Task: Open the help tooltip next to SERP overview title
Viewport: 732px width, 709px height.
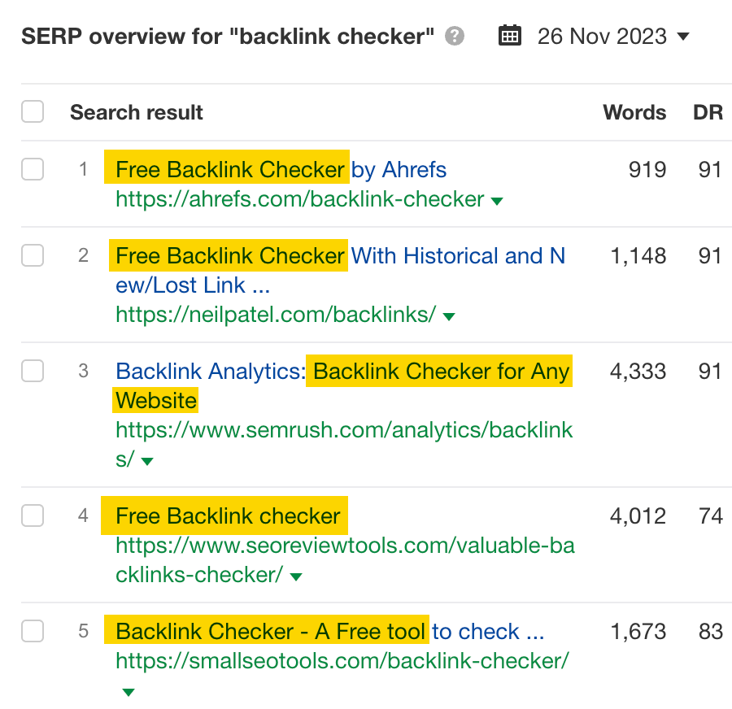Action: click(456, 36)
